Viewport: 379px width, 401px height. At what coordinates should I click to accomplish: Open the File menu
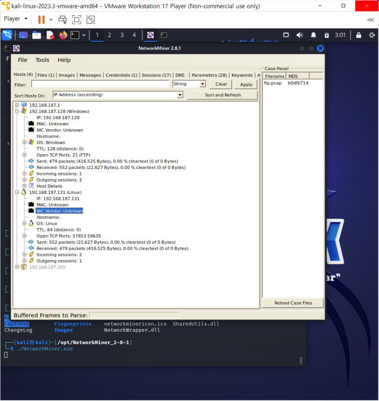coord(23,60)
